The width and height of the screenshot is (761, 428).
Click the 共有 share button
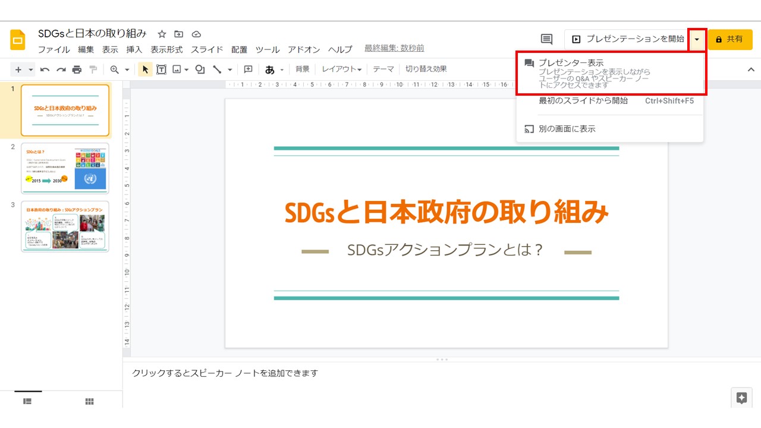tap(729, 39)
